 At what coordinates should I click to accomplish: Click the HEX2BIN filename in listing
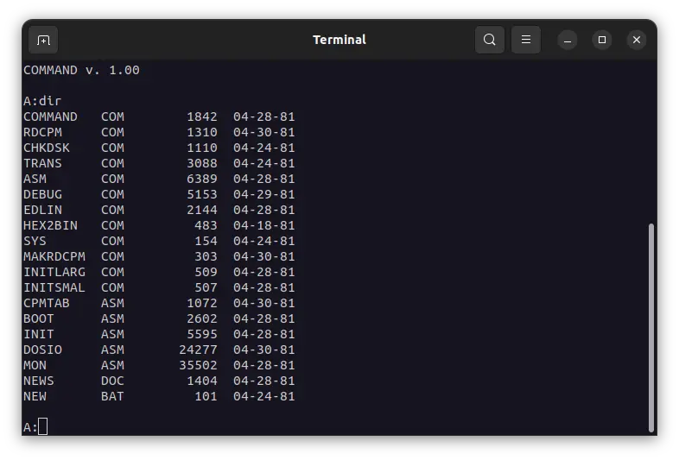[50, 225]
